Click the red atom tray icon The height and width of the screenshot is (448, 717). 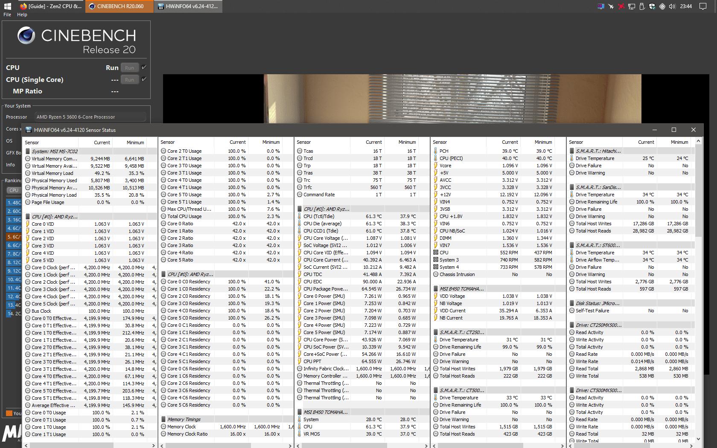point(621,6)
